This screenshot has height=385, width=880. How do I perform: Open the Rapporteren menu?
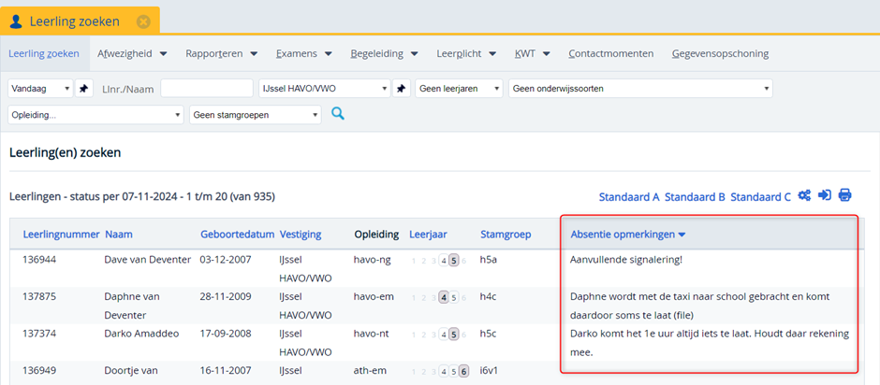[x=221, y=54]
